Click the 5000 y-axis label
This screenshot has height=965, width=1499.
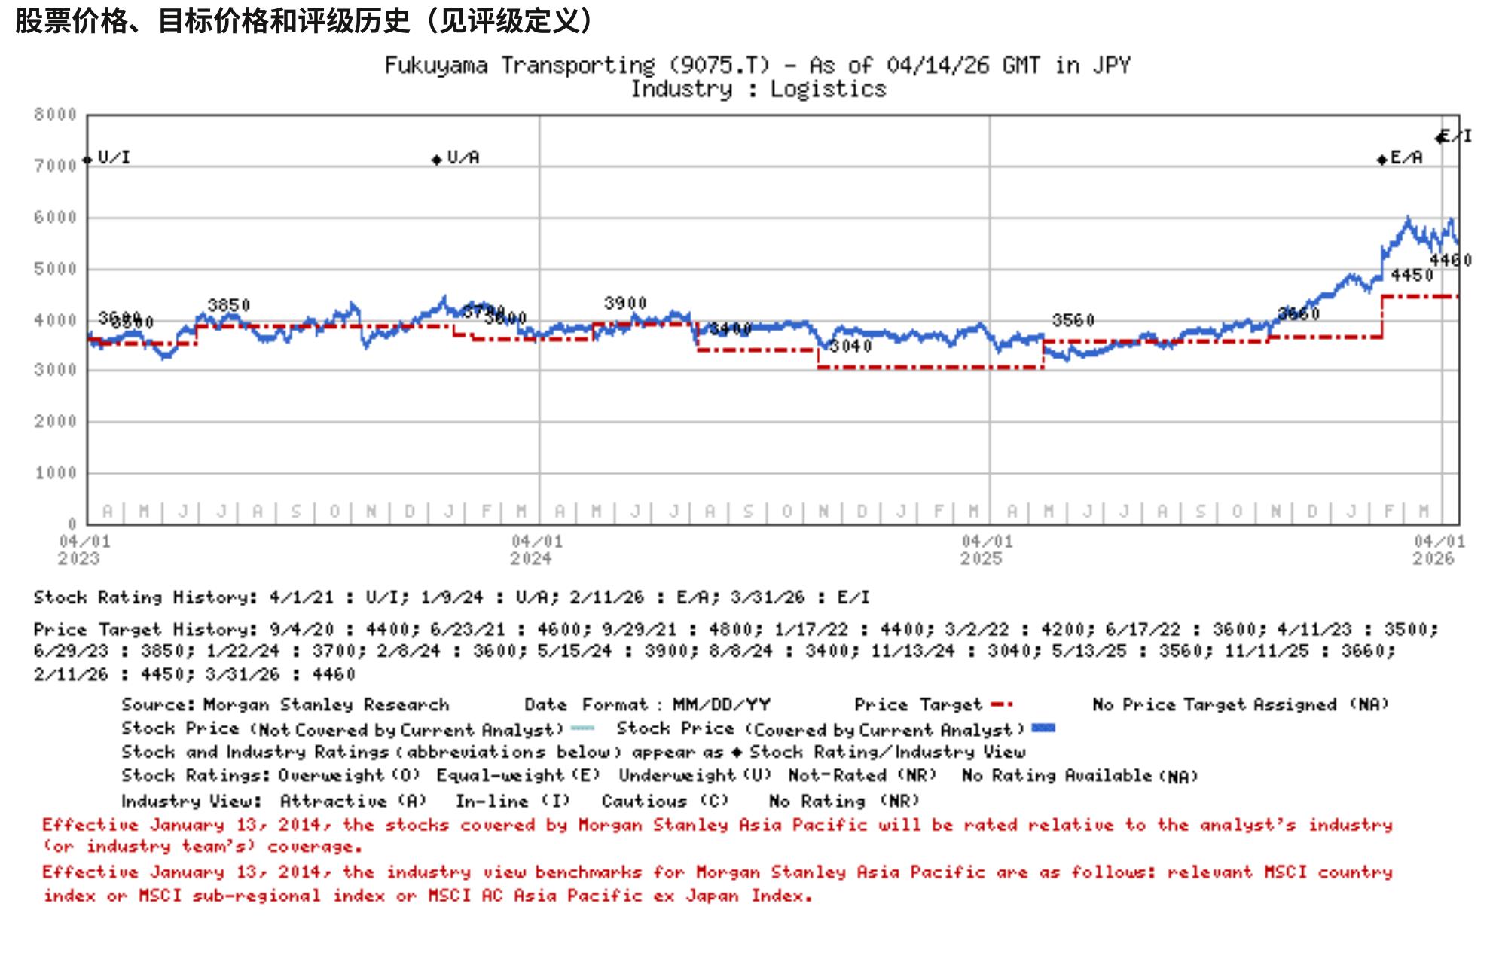tap(55, 269)
